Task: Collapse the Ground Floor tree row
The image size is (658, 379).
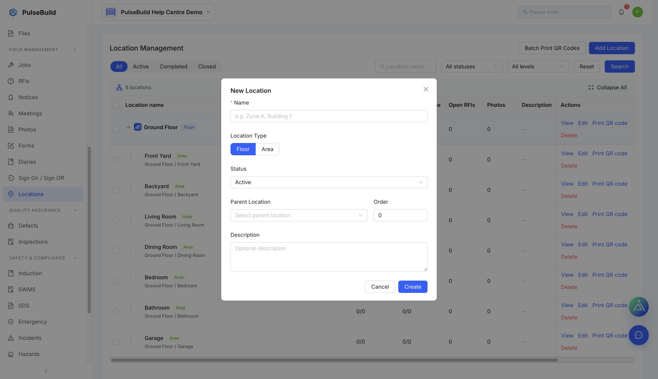Action: [x=128, y=127]
